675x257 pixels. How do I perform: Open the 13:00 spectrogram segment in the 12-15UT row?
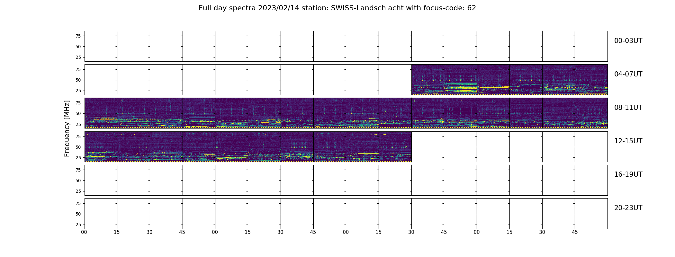[x=231, y=146]
